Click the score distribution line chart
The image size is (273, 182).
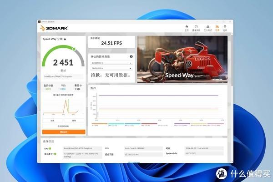[64, 106]
